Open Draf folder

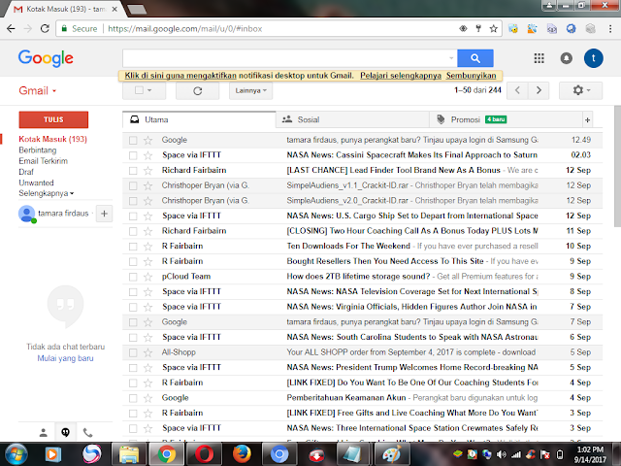coord(26,172)
